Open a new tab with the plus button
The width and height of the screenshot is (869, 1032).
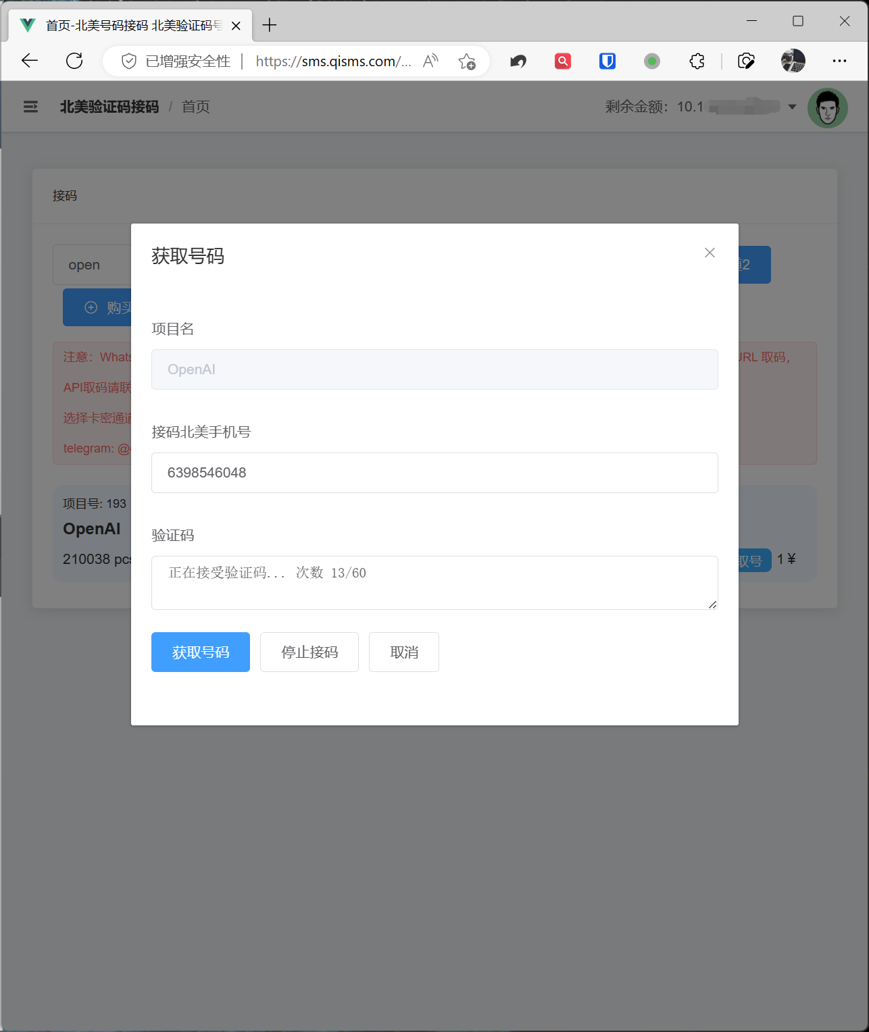(270, 25)
